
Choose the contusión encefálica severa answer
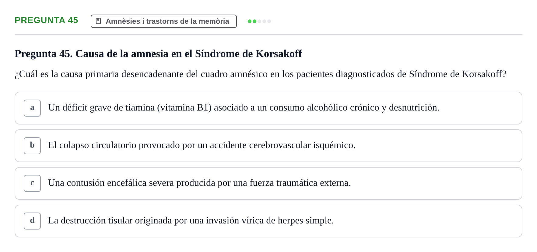click(268, 183)
